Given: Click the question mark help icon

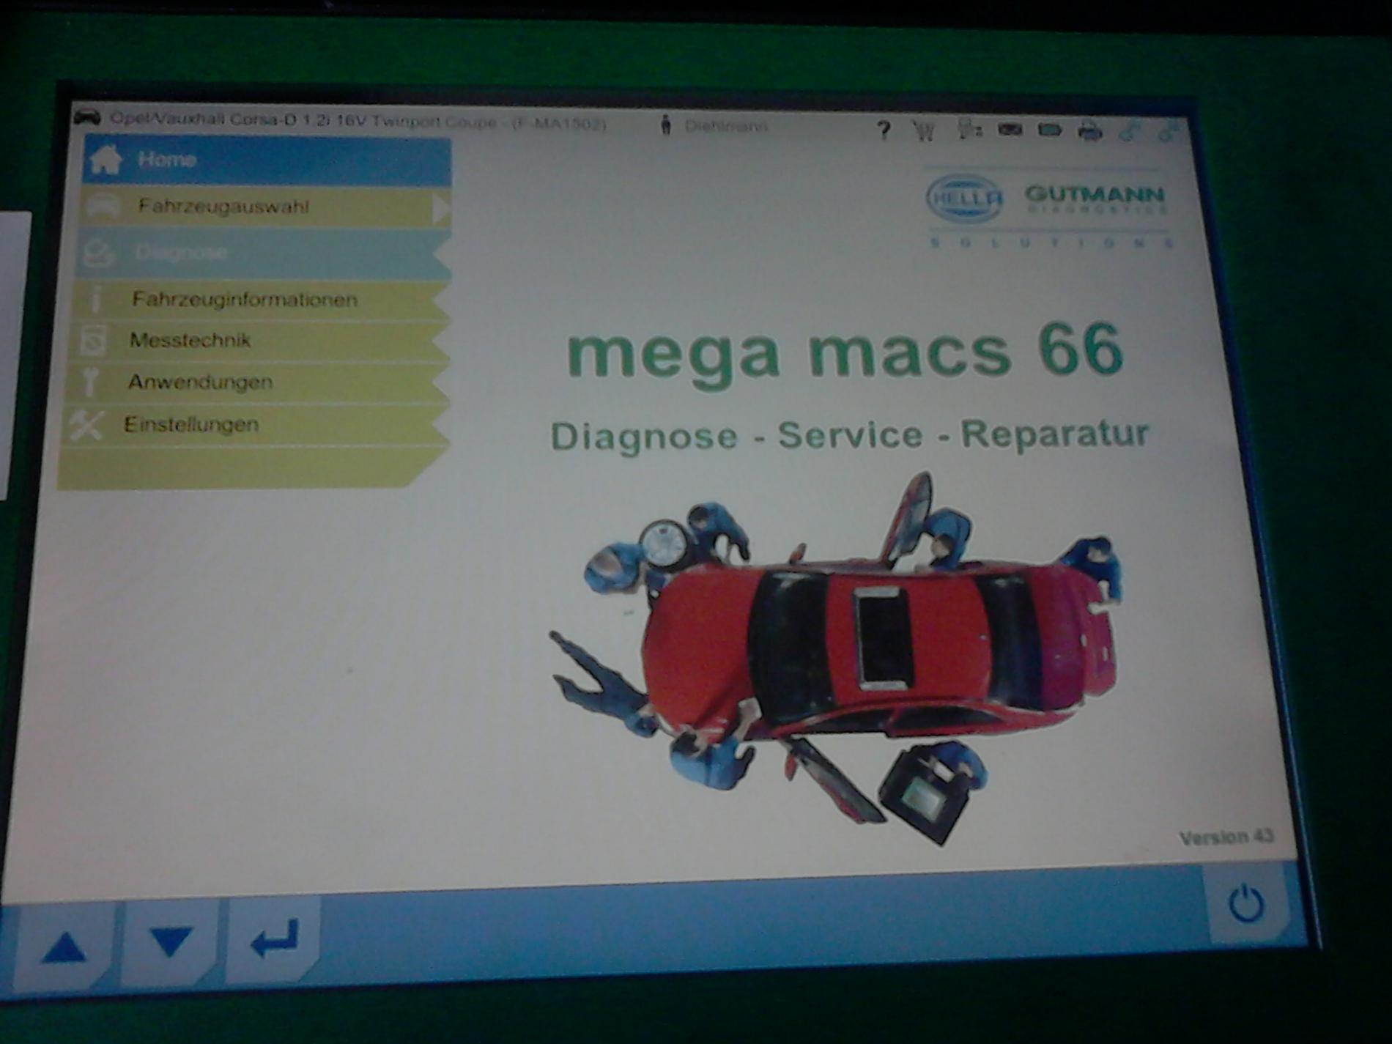Looking at the screenshot, I should click(x=884, y=130).
